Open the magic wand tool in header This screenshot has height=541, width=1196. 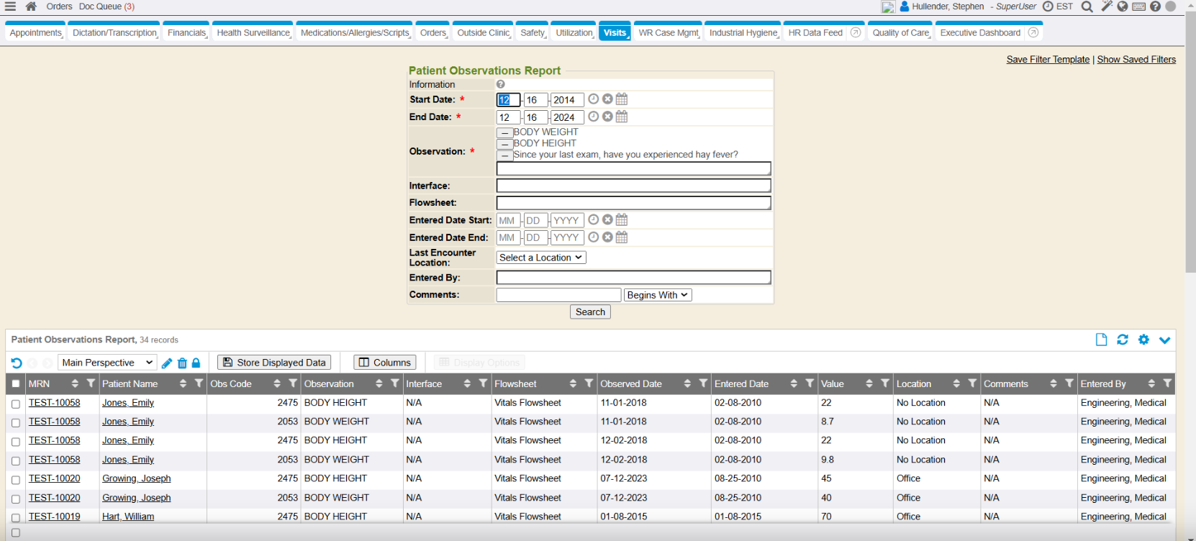[1106, 6]
